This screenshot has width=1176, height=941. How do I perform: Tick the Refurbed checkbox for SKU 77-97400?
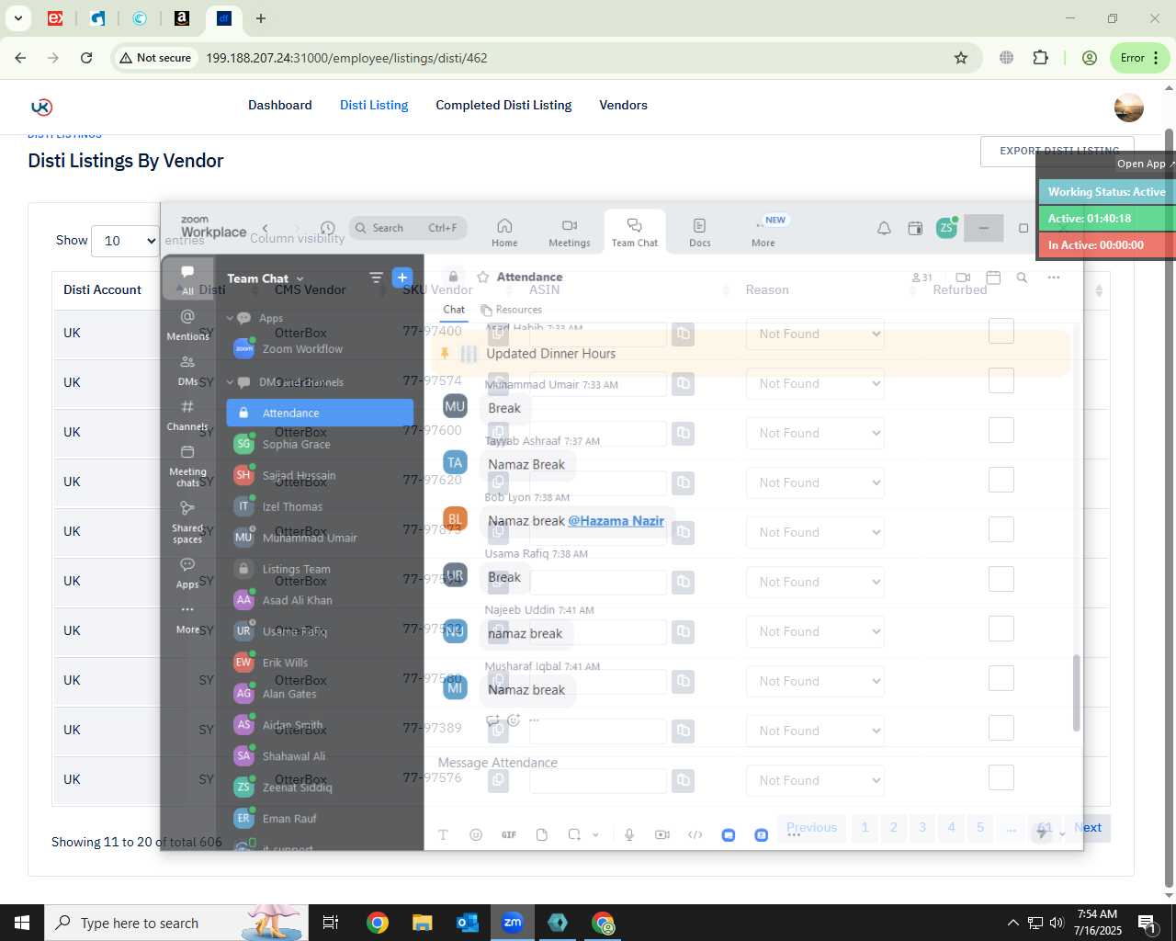point(1001,331)
